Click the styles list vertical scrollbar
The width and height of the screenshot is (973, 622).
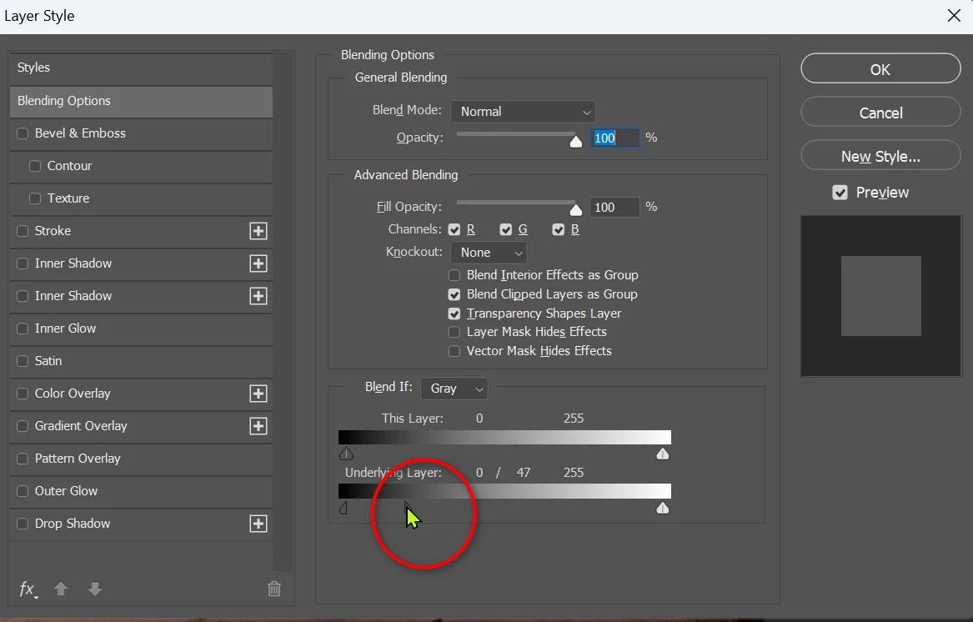tap(283, 312)
